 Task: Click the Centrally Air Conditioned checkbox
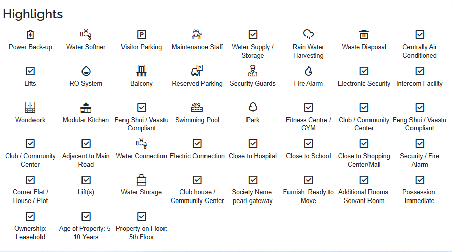(x=420, y=35)
